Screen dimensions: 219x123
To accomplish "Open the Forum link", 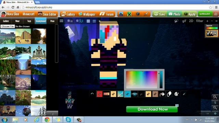I will point(107,14).
